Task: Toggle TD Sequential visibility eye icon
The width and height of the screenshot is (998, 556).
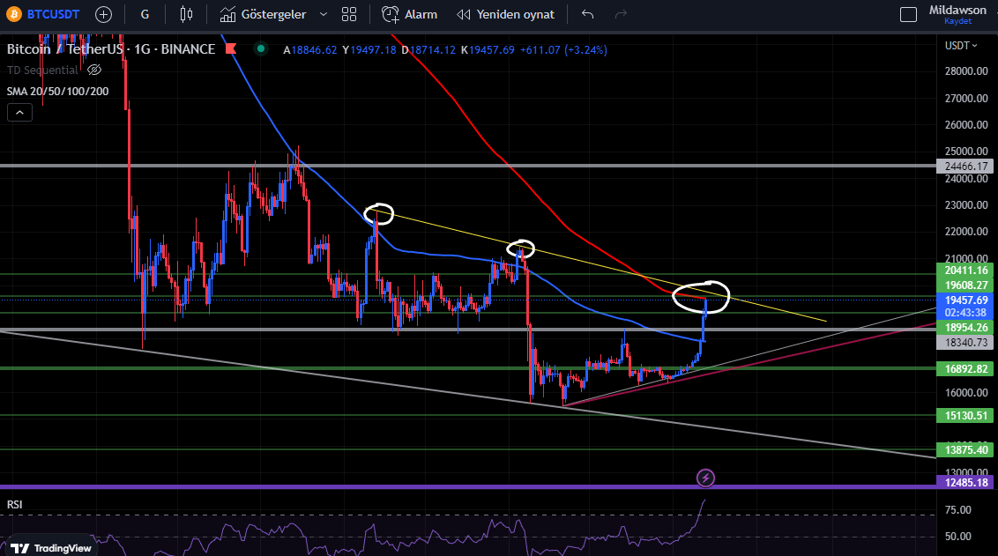Action: pos(94,70)
